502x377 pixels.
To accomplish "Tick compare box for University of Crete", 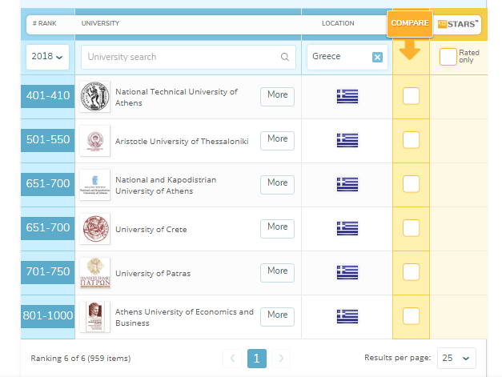I will click(x=411, y=228).
